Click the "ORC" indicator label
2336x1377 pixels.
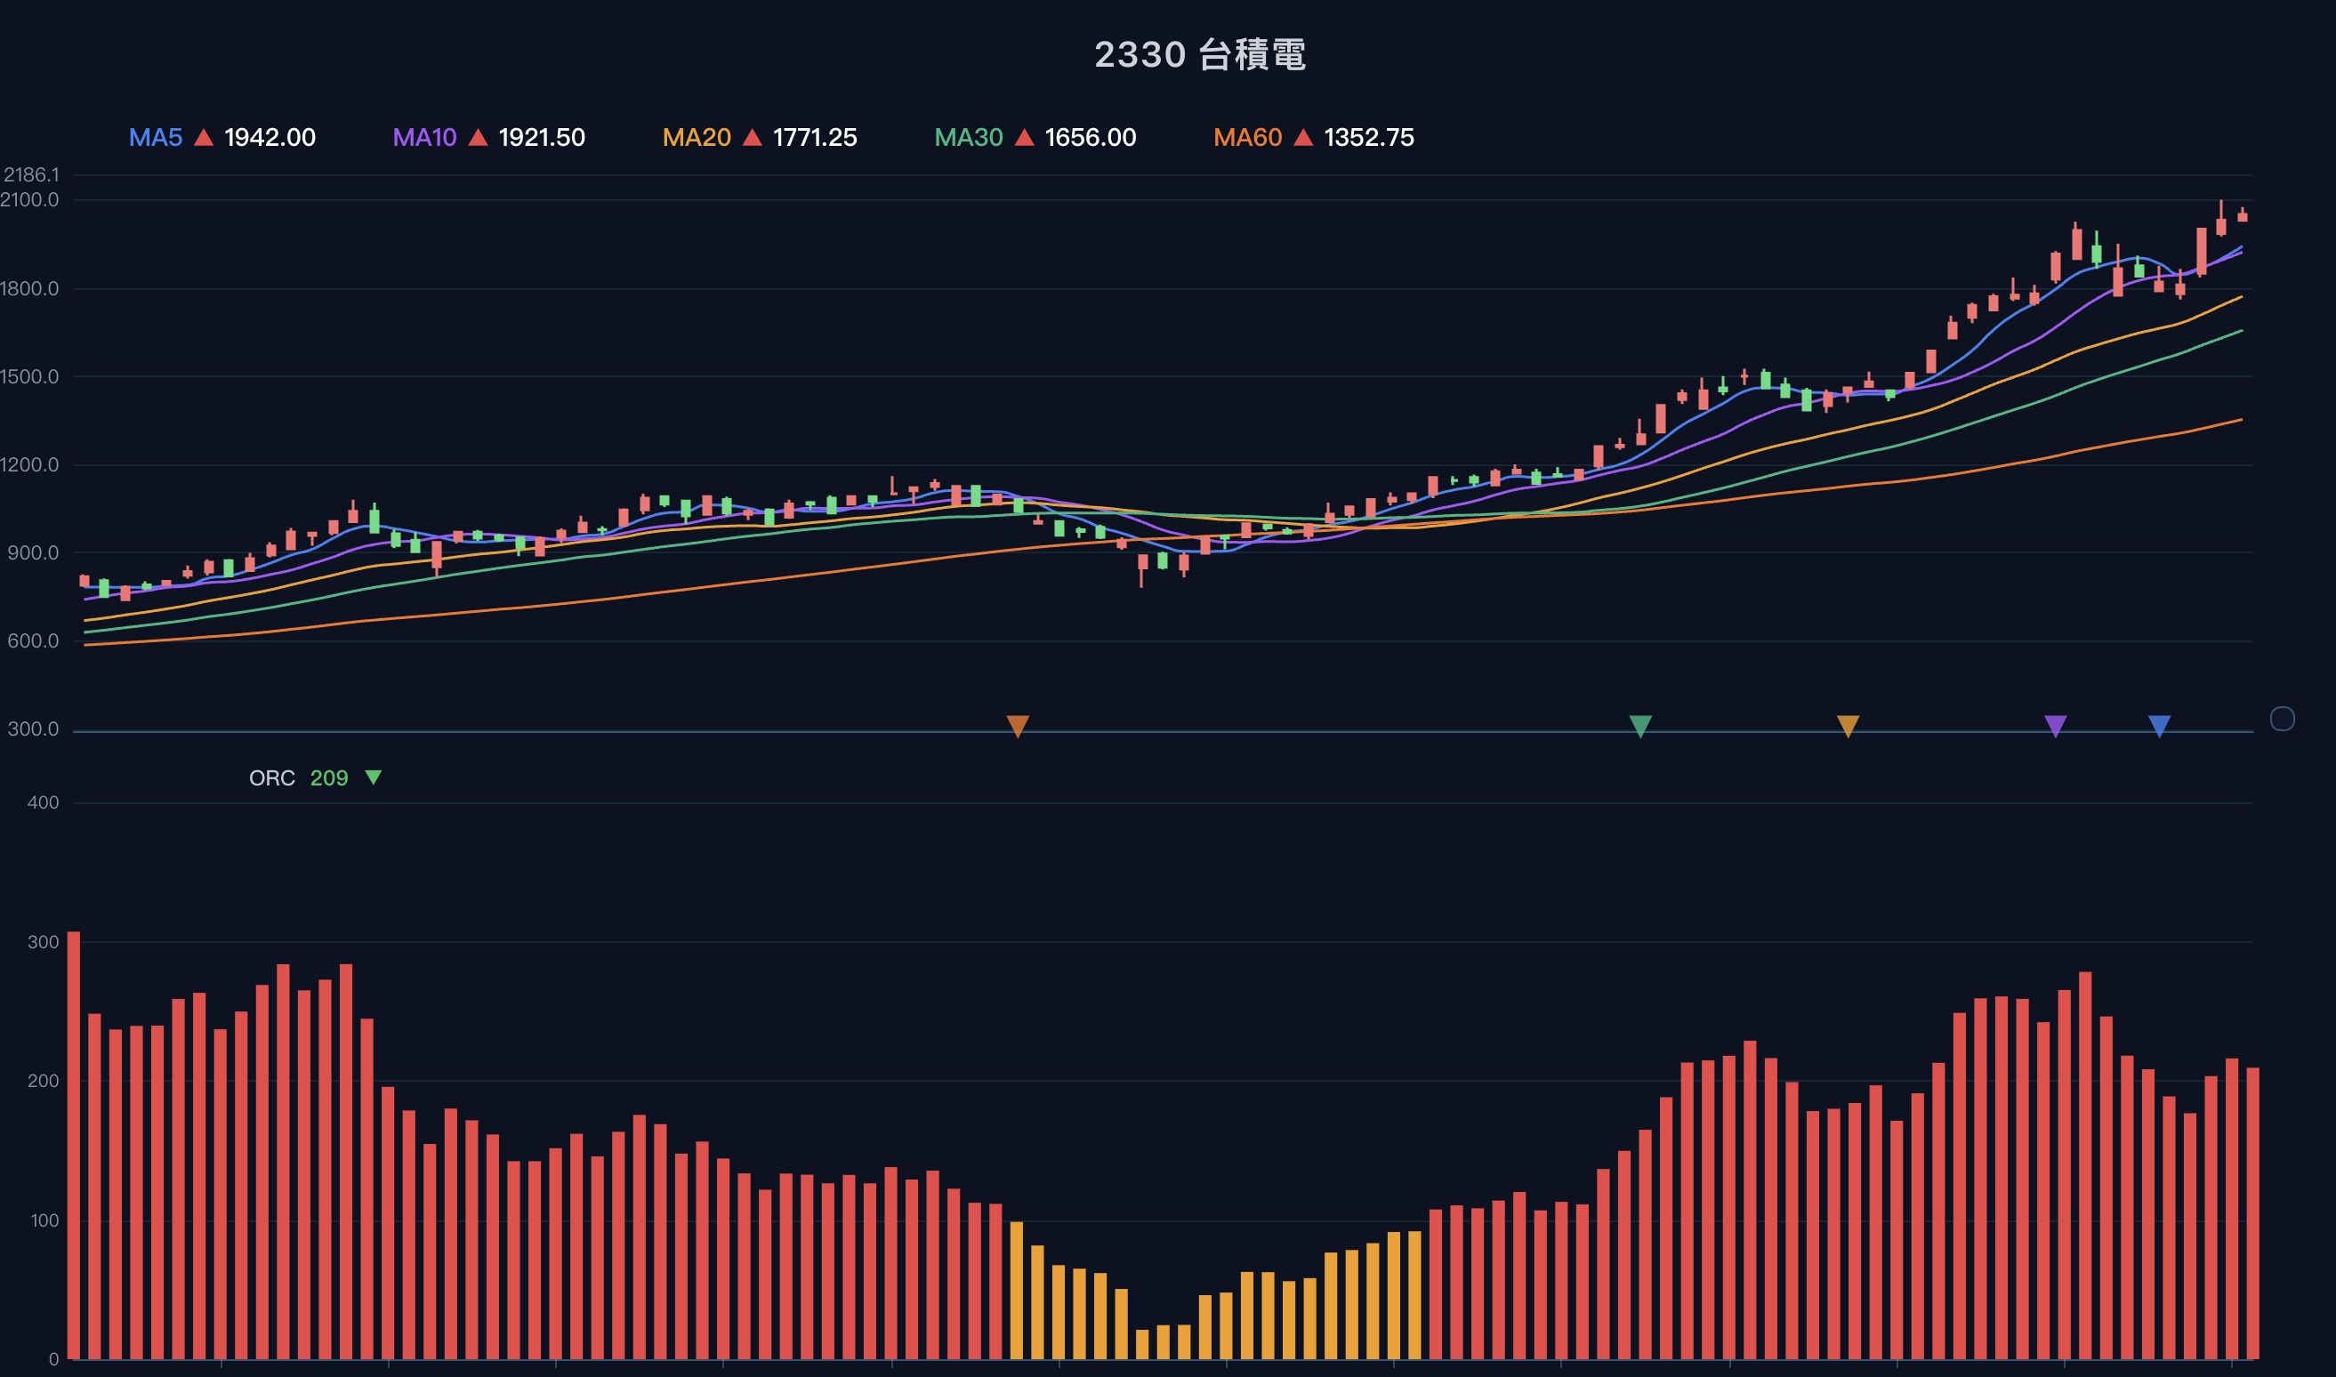tap(272, 778)
